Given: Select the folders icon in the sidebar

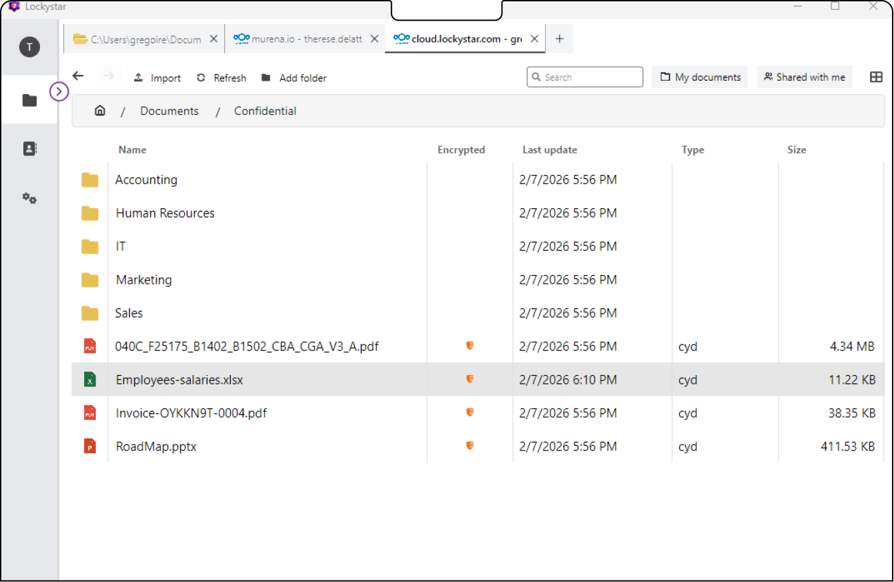Looking at the screenshot, I should (x=29, y=99).
